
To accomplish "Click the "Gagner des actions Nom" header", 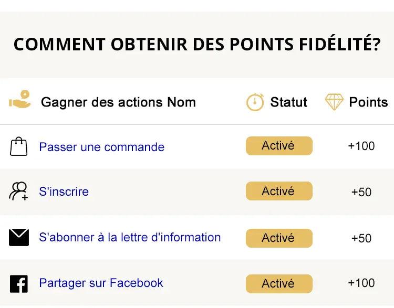I will (x=118, y=102).
